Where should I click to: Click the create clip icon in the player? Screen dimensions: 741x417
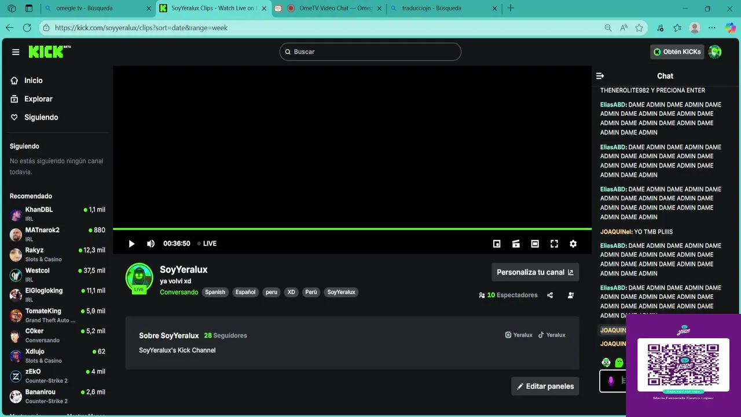point(516,244)
